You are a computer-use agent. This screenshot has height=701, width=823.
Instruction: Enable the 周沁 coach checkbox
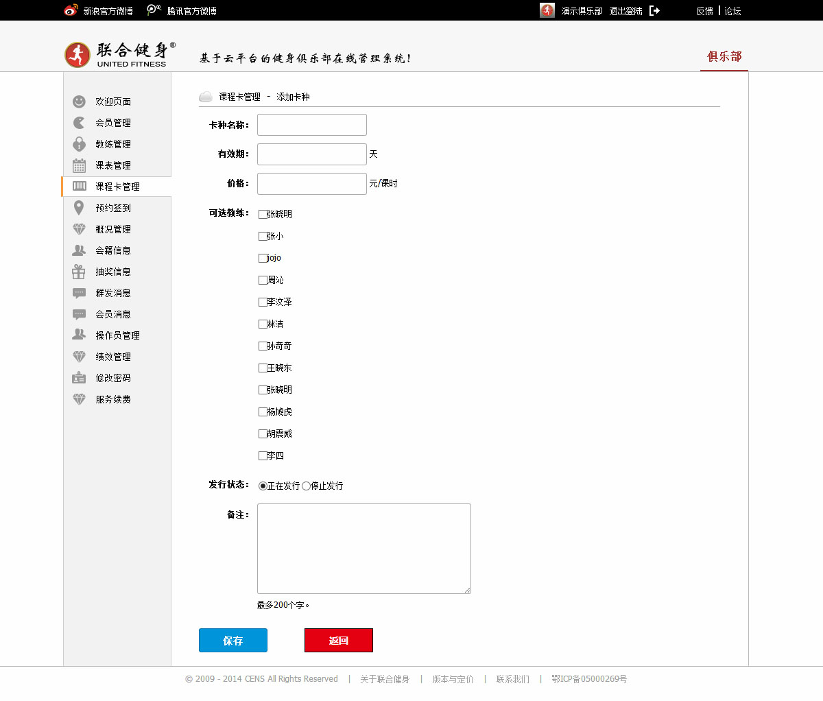click(x=263, y=280)
